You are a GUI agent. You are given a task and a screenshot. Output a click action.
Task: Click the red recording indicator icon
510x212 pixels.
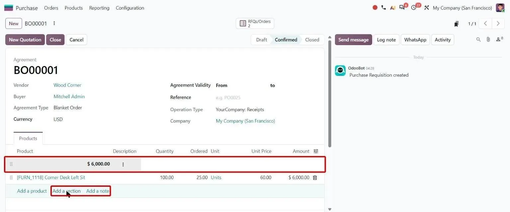375,8
